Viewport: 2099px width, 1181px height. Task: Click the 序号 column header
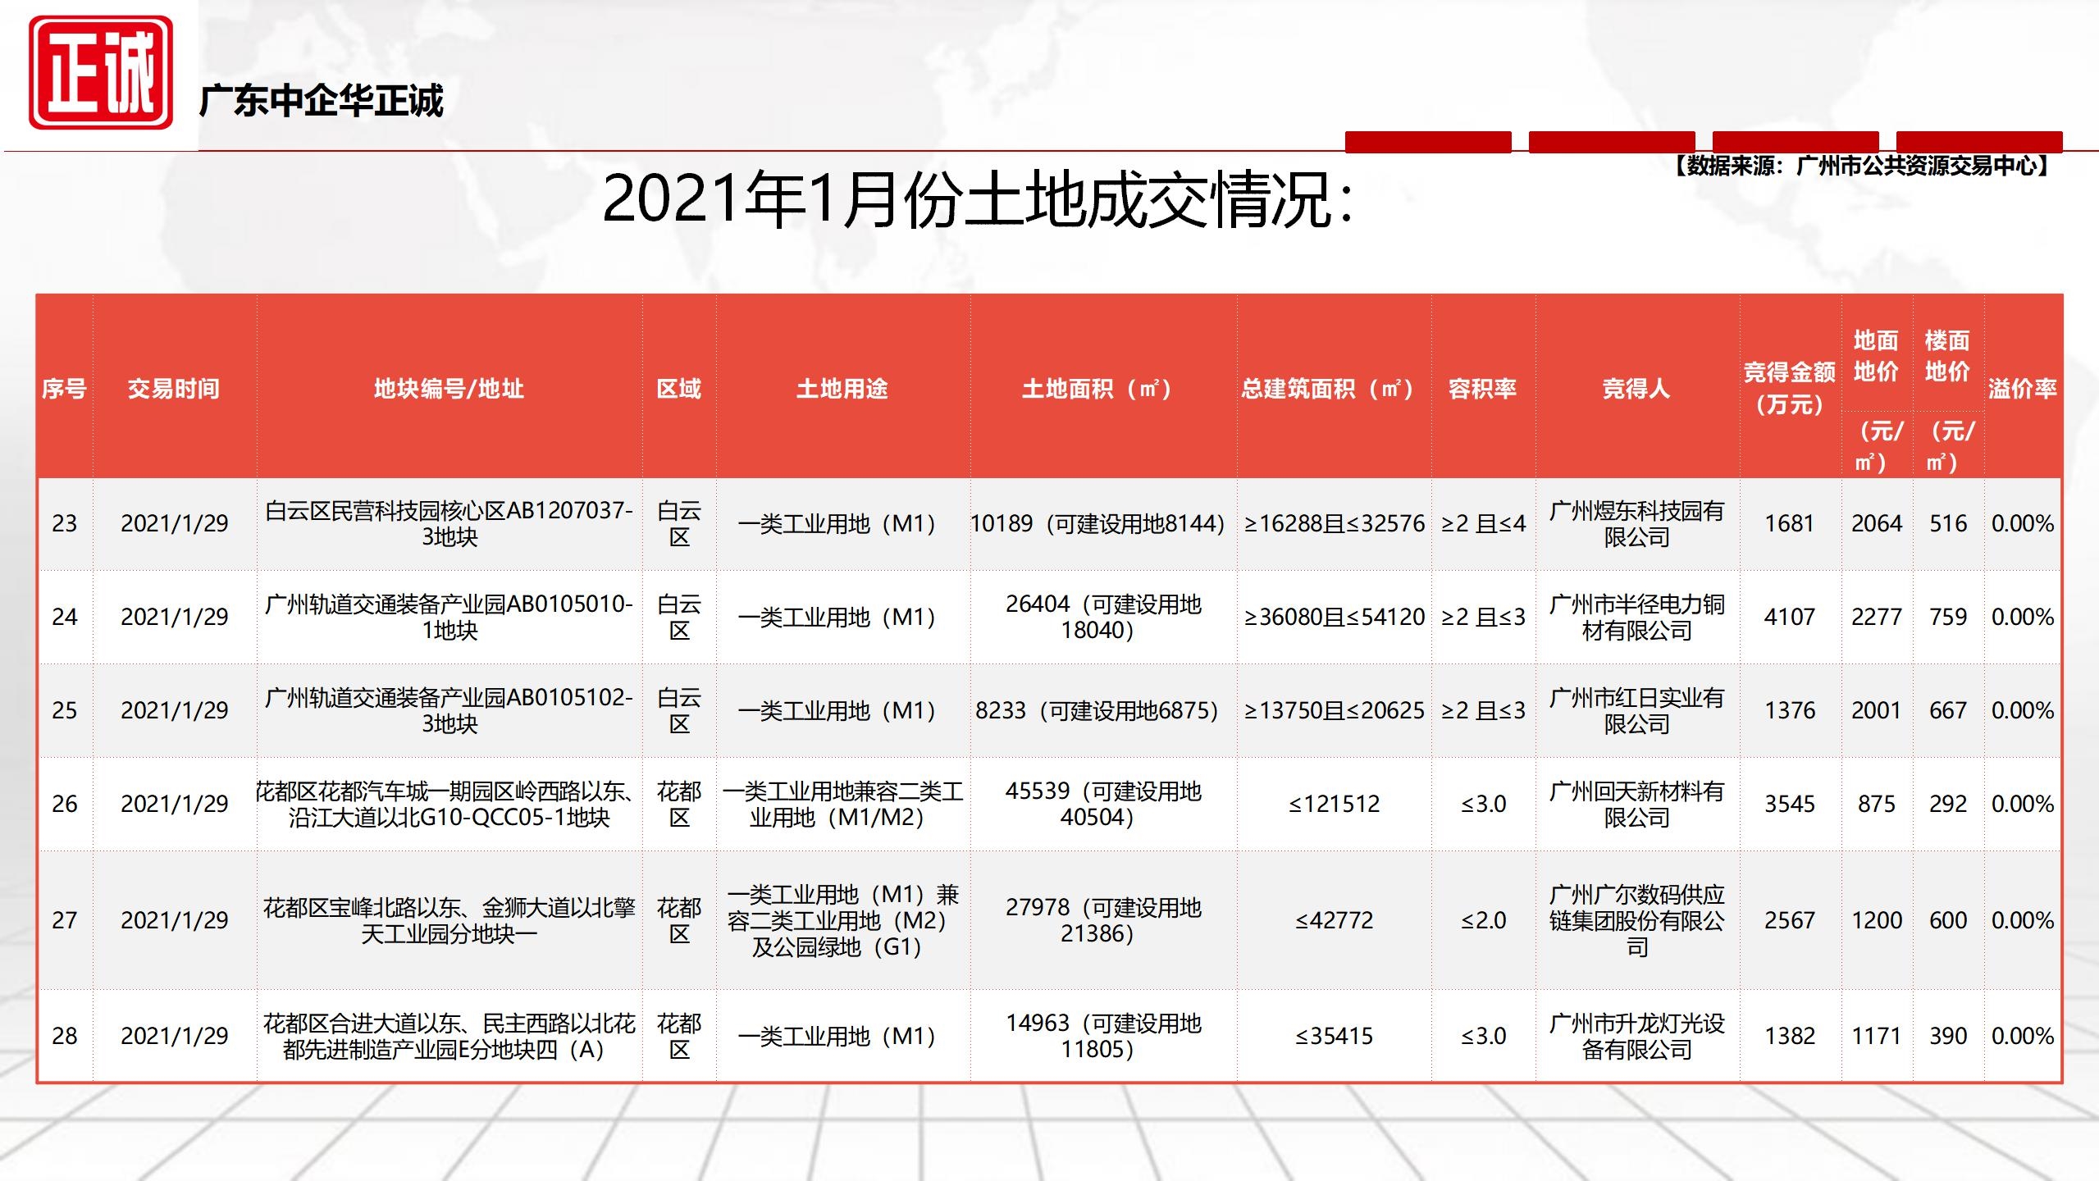coord(64,389)
